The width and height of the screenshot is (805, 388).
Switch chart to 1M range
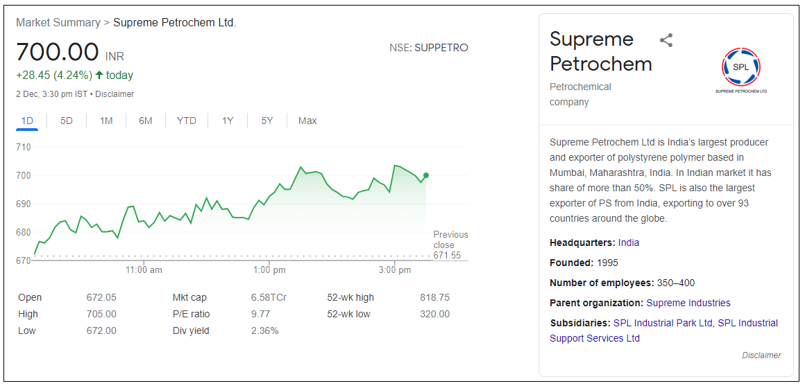(105, 121)
